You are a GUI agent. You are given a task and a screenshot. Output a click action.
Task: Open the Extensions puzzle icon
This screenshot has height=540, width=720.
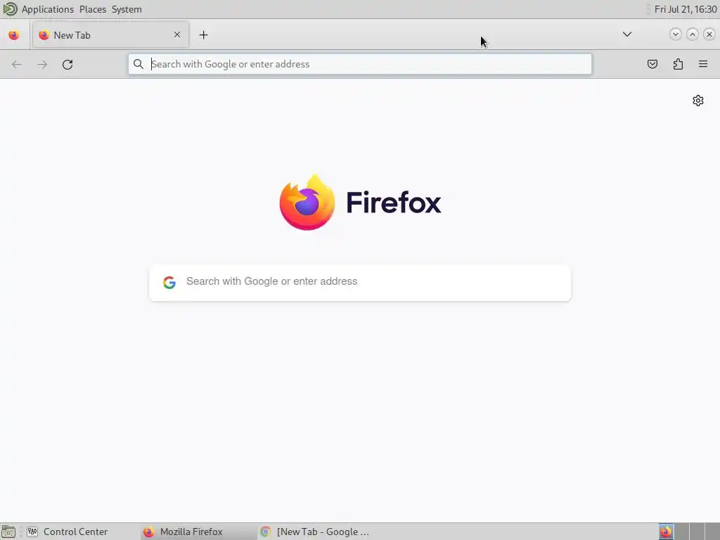click(678, 64)
